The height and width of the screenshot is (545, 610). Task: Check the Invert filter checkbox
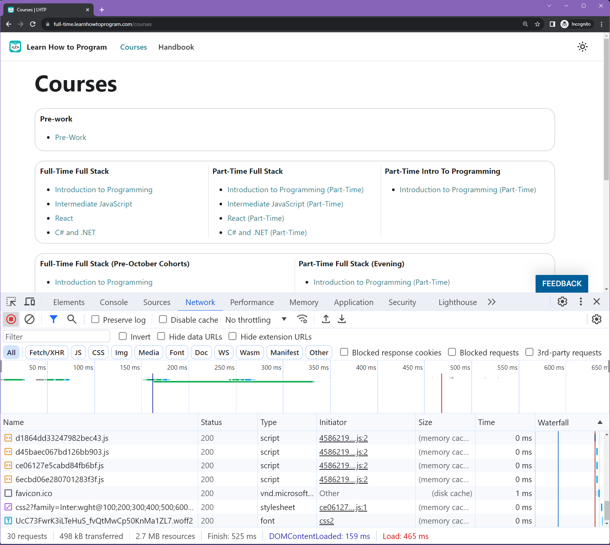coord(123,336)
